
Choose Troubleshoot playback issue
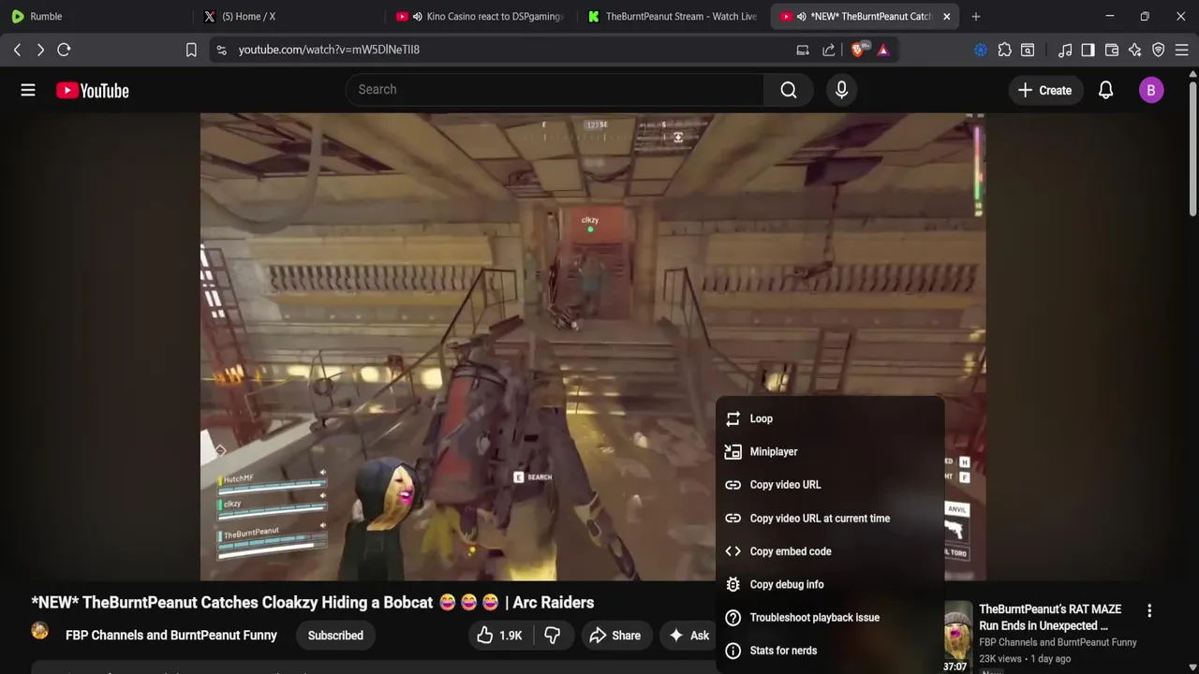(830, 618)
